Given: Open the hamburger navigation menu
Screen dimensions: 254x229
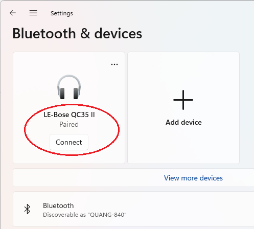Looking at the screenshot, I should tap(33, 13).
